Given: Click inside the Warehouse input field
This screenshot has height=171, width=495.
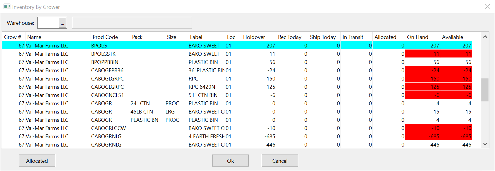Looking at the screenshot, I should click(48, 22).
